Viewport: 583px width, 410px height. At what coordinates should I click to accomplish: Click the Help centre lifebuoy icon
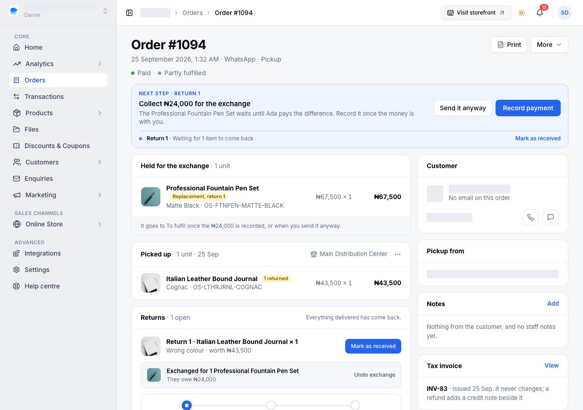pos(16,286)
